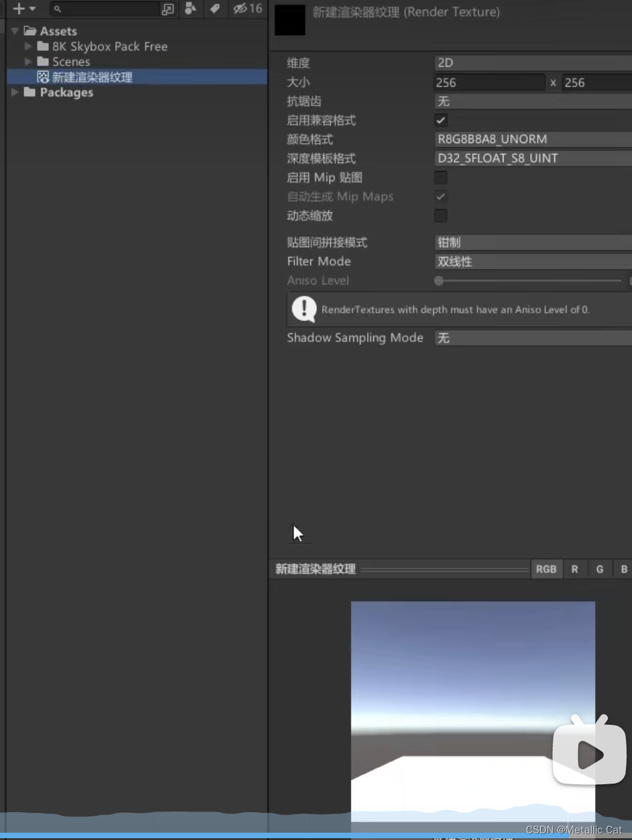Image resolution: width=632 pixels, height=840 pixels.
Task: Open the Shadow Sampling Mode dropdown
Action: point(533,338)
